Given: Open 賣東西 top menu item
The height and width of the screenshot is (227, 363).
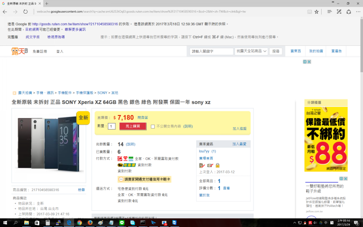Looking at the screenshot, I should 295,51.
